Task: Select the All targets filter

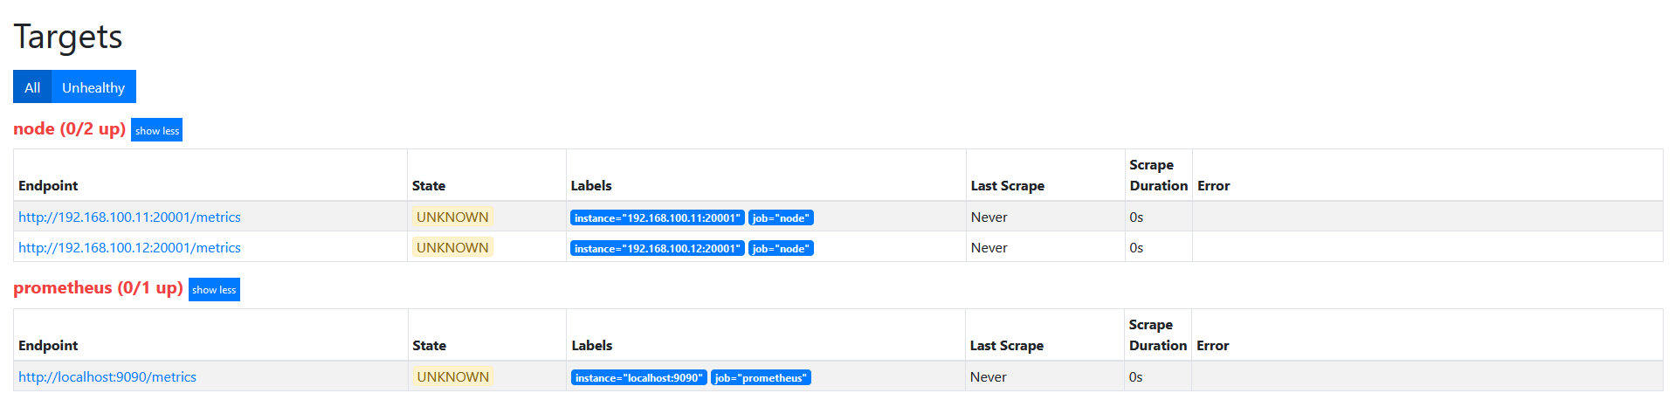Action: (x=32, y=87)
